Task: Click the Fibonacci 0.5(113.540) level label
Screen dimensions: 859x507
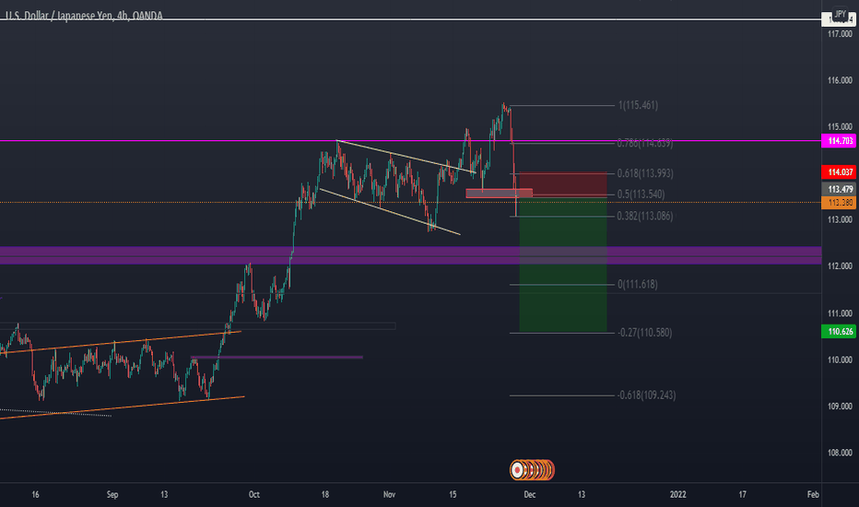Action: pyautogui.click(x=641, y=194)
